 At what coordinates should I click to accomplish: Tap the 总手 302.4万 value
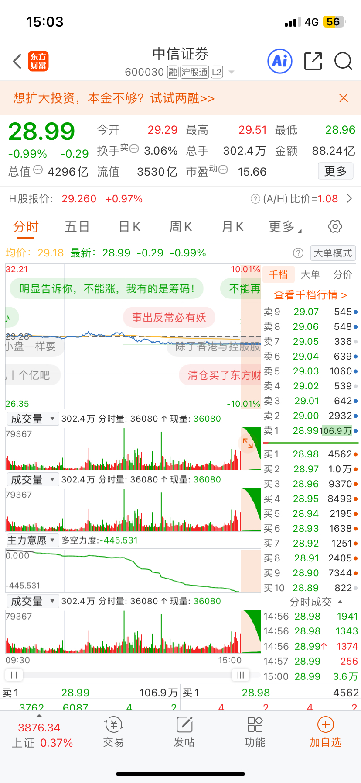click(244, 151)
